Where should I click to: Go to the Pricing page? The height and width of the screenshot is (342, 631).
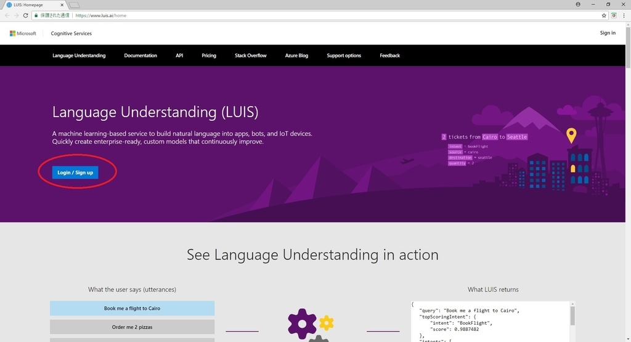(209, 55)
